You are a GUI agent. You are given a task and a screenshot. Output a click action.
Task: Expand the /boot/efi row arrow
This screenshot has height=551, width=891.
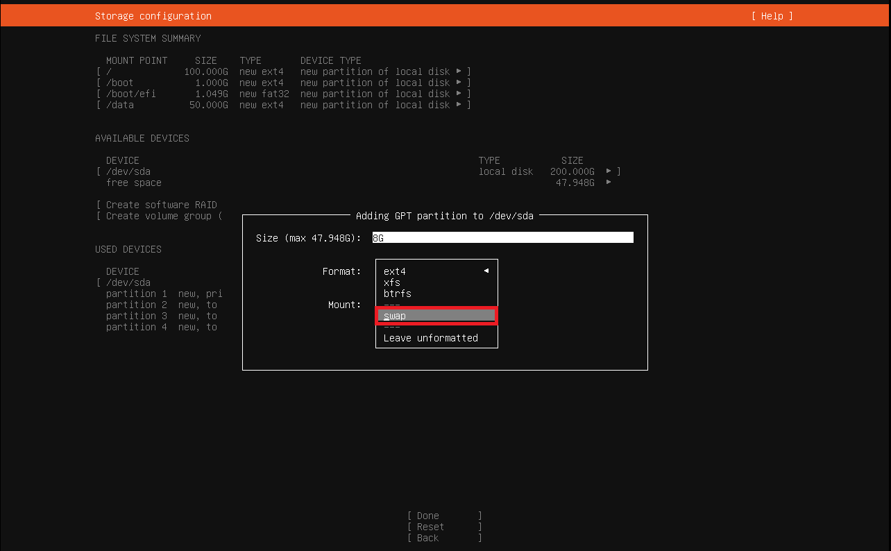click(459, 94)
